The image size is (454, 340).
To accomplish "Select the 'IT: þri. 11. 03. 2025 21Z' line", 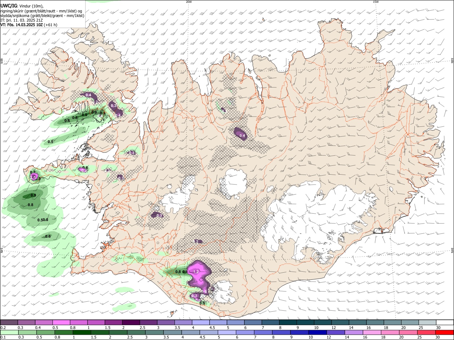I will pyautogui.click(x=22, y=20).
